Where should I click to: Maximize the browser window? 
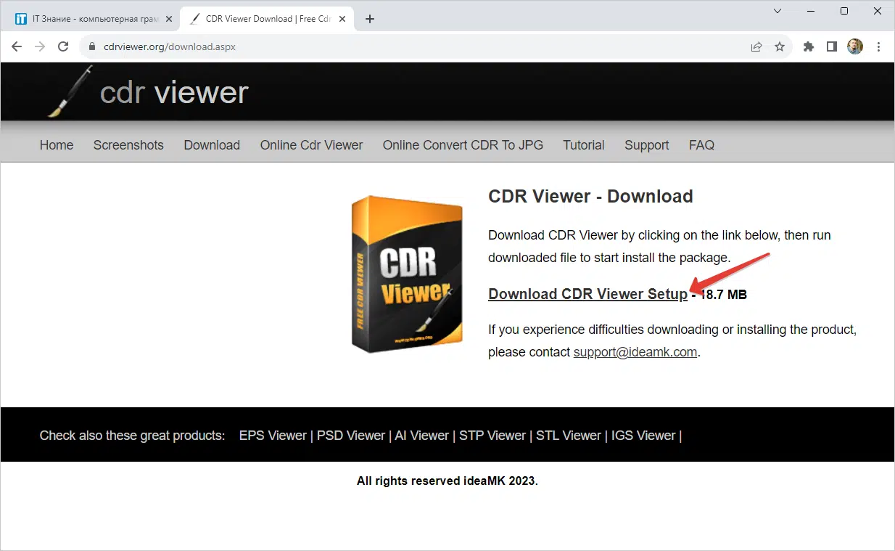[x=844, y=11]
